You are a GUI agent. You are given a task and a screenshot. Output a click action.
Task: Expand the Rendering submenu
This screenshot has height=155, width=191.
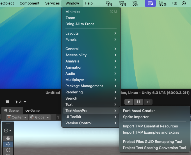[91, 92]
